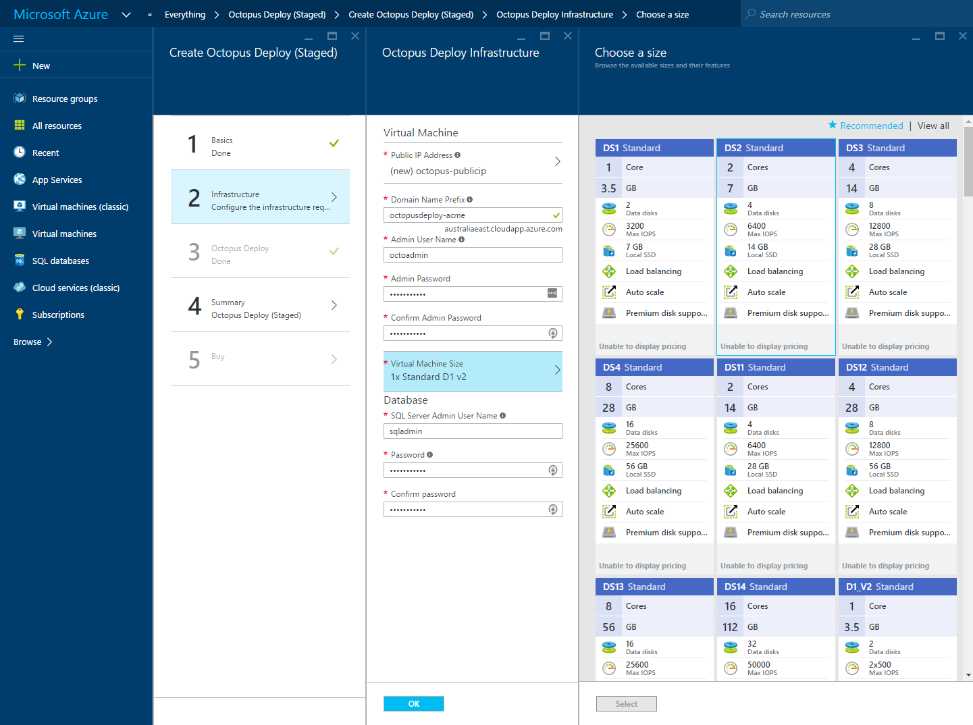Click the New plus icon

[18, 65]
